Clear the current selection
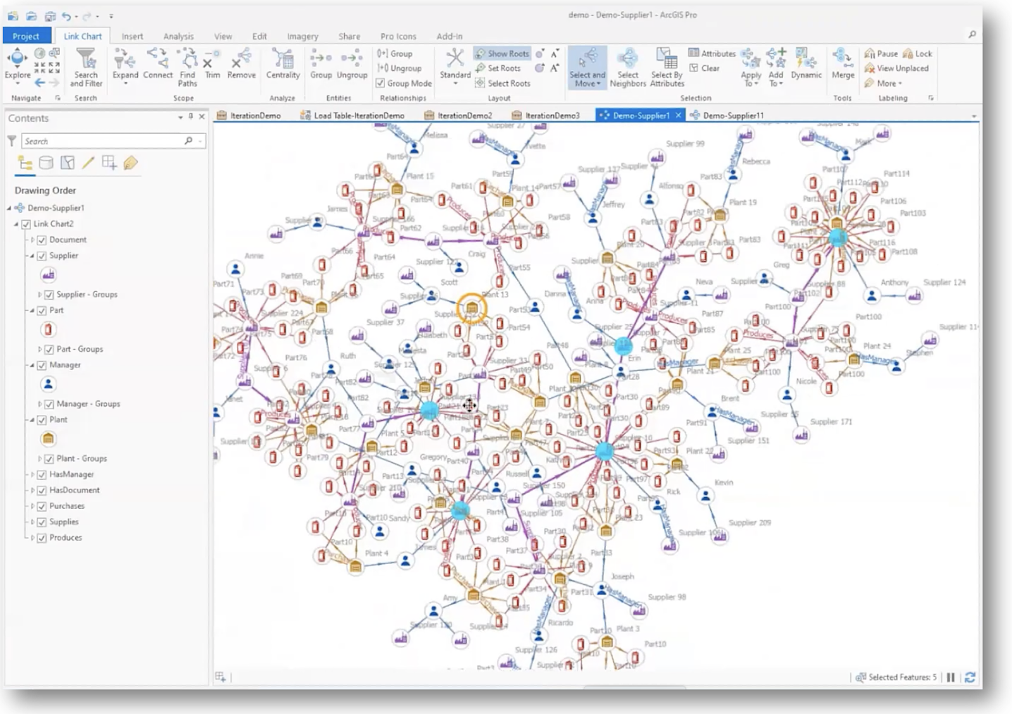Image resolution: width=1012 pixels, height=714 pixels. point(704,68)
